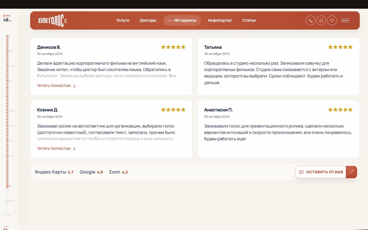Expand Ксения Д. review with Читать полностью

(x=56, y=148)
